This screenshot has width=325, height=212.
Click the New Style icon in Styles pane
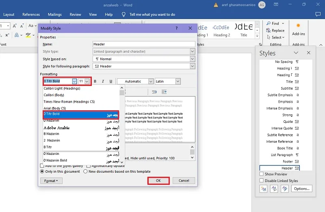point(263,188)
